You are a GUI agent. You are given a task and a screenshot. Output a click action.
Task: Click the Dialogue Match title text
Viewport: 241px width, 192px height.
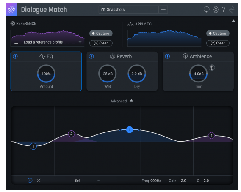point(44,10)
